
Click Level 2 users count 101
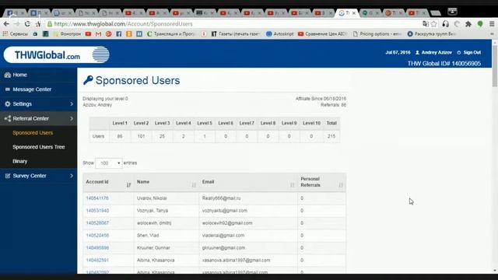[x=141, y=136]
